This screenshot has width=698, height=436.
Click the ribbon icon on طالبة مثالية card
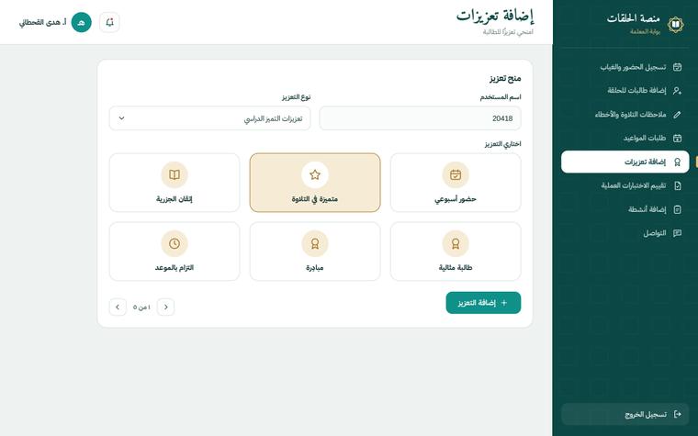pos(456,243)
